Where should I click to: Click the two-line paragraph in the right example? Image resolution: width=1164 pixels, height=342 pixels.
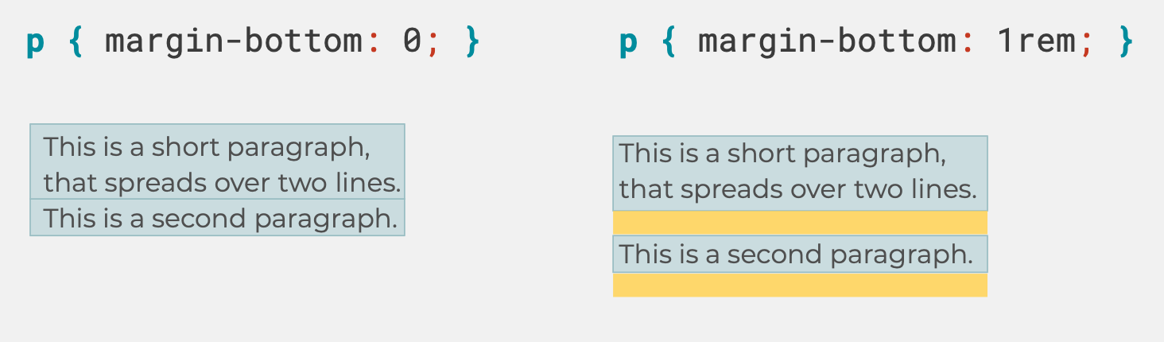tap(800, 173)
